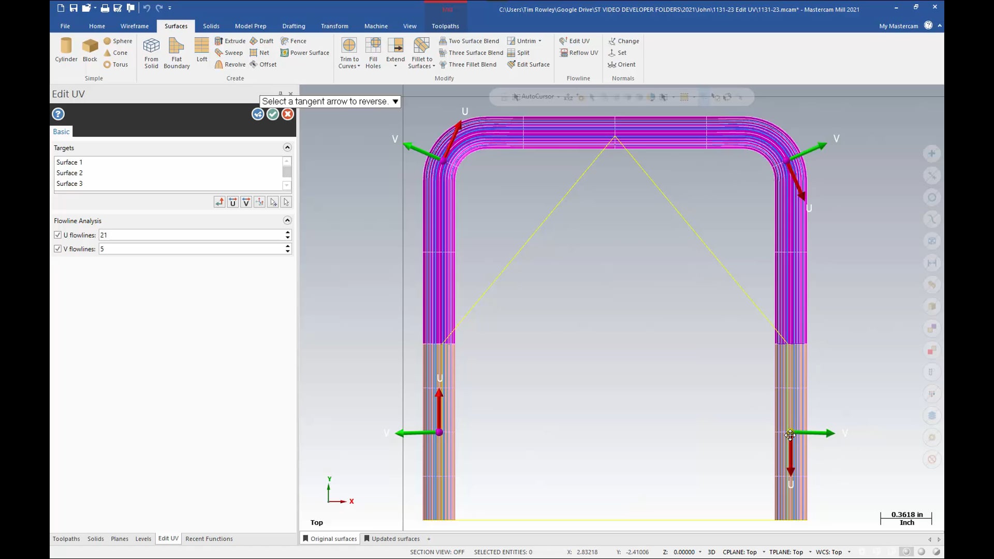The image size is (994, 559).
Task: Click the red cancel button
Action: [287, 114]
